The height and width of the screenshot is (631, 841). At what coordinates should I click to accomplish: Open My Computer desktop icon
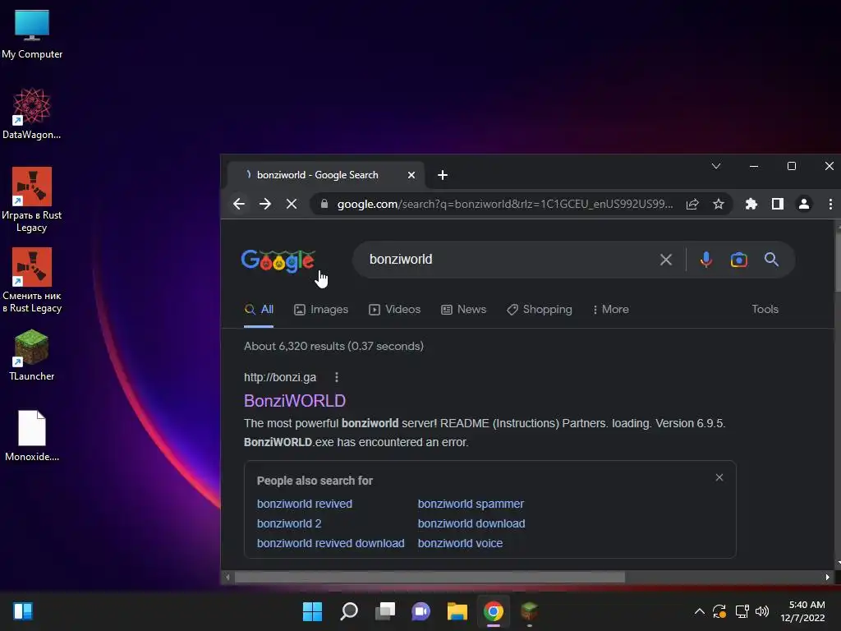[x=32, y=34]
